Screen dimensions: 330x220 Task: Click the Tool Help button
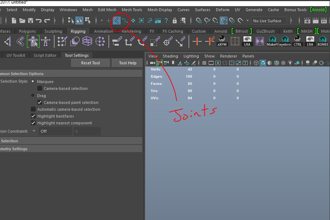127,63
